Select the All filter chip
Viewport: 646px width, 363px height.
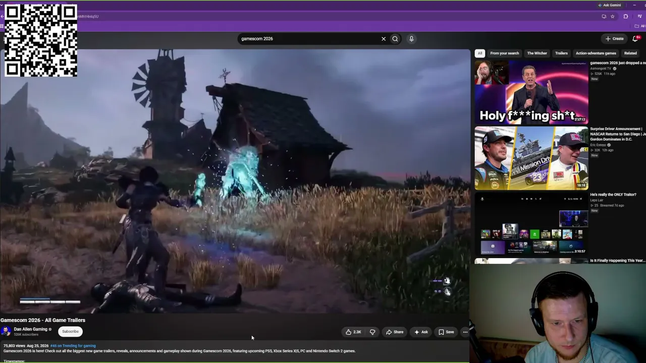click(x=480, y=53)
